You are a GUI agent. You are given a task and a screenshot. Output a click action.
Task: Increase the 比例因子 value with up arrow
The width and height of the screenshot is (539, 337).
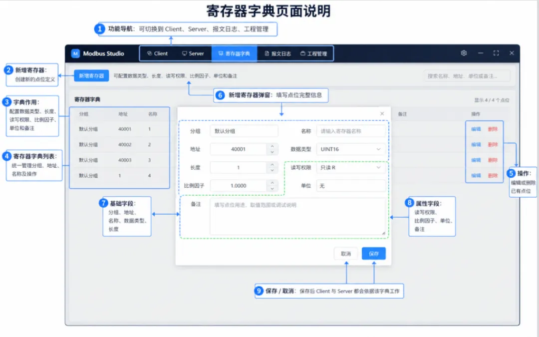click(x=272, y=183)
